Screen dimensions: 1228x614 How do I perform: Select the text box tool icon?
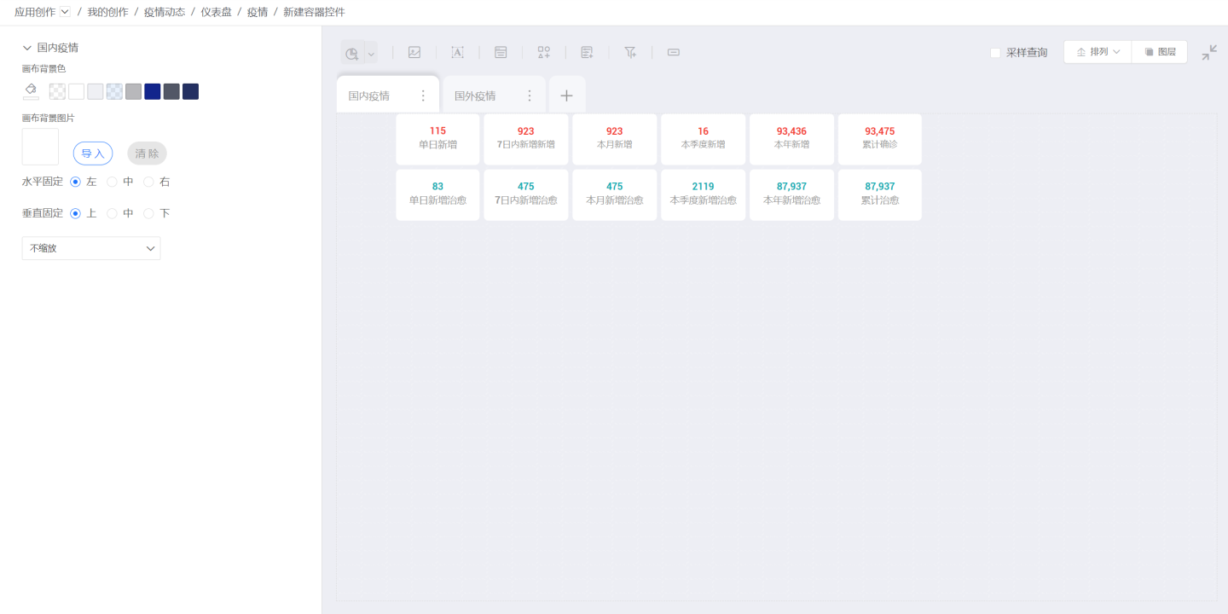[x=457, y=52]
